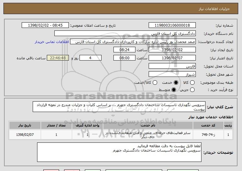Click the اطلاعات خدمات مورد نیاز heading
Image resolution: width=242 pixels, height=171 pixels.
pyautogui.click(x=211, y=117)
